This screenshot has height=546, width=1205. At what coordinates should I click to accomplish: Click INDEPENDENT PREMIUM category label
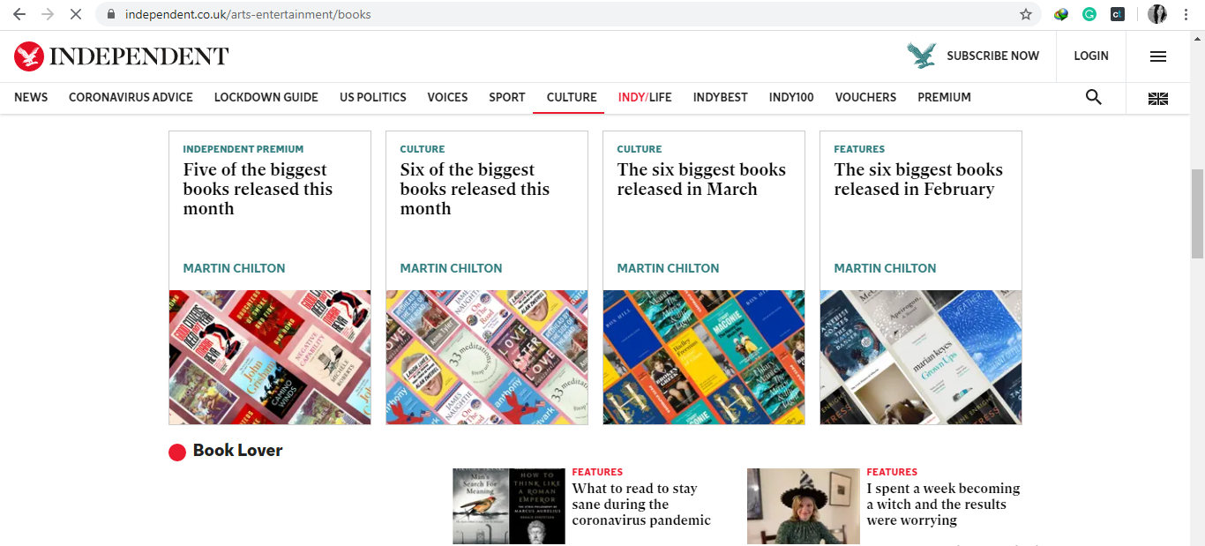(x=243, y=149)
